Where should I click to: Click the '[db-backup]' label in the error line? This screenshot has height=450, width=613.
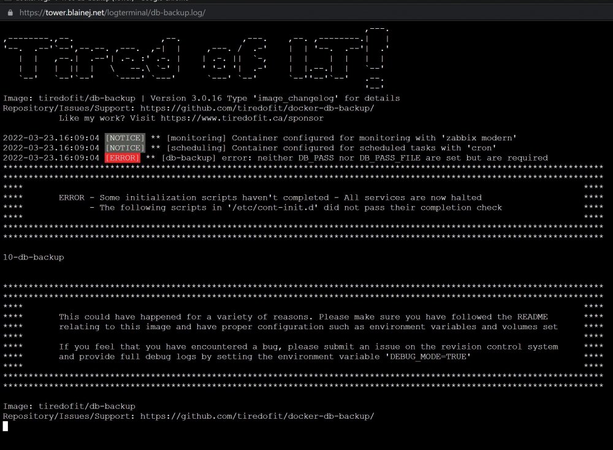pos(188,158)
